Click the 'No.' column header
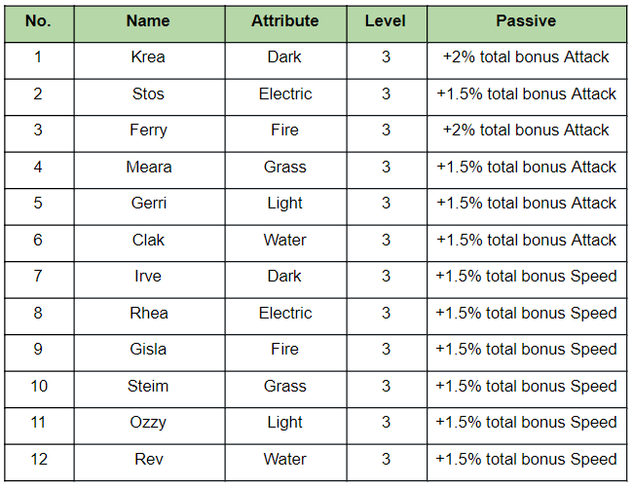633x487 pixels. click(x=38, y=20)
